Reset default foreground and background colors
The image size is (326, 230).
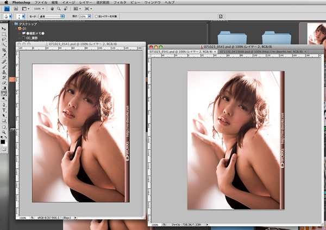click(x=2, y=137)
